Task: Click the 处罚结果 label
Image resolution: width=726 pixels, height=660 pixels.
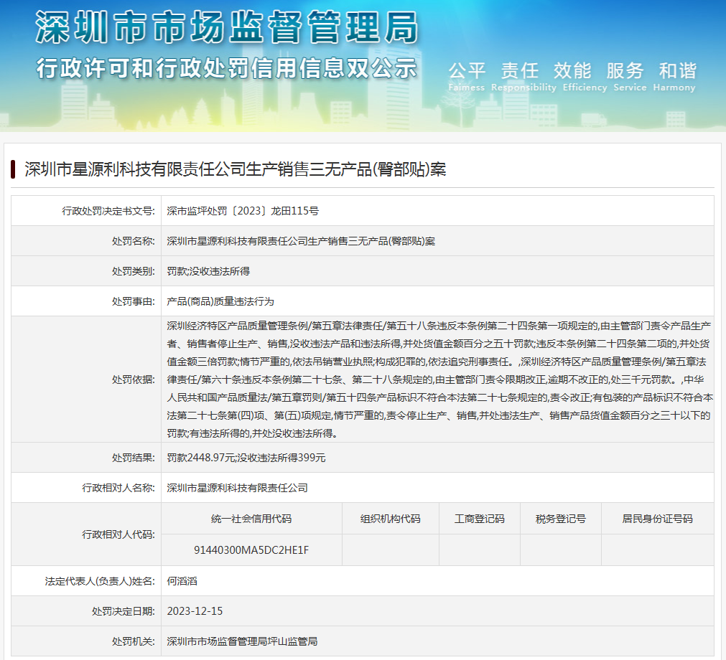Action: [134, 458]
